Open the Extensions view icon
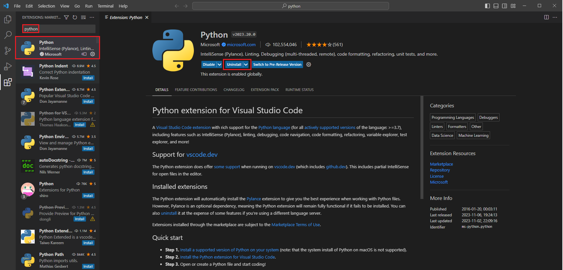Screen dimensions: 563x270 8,82
